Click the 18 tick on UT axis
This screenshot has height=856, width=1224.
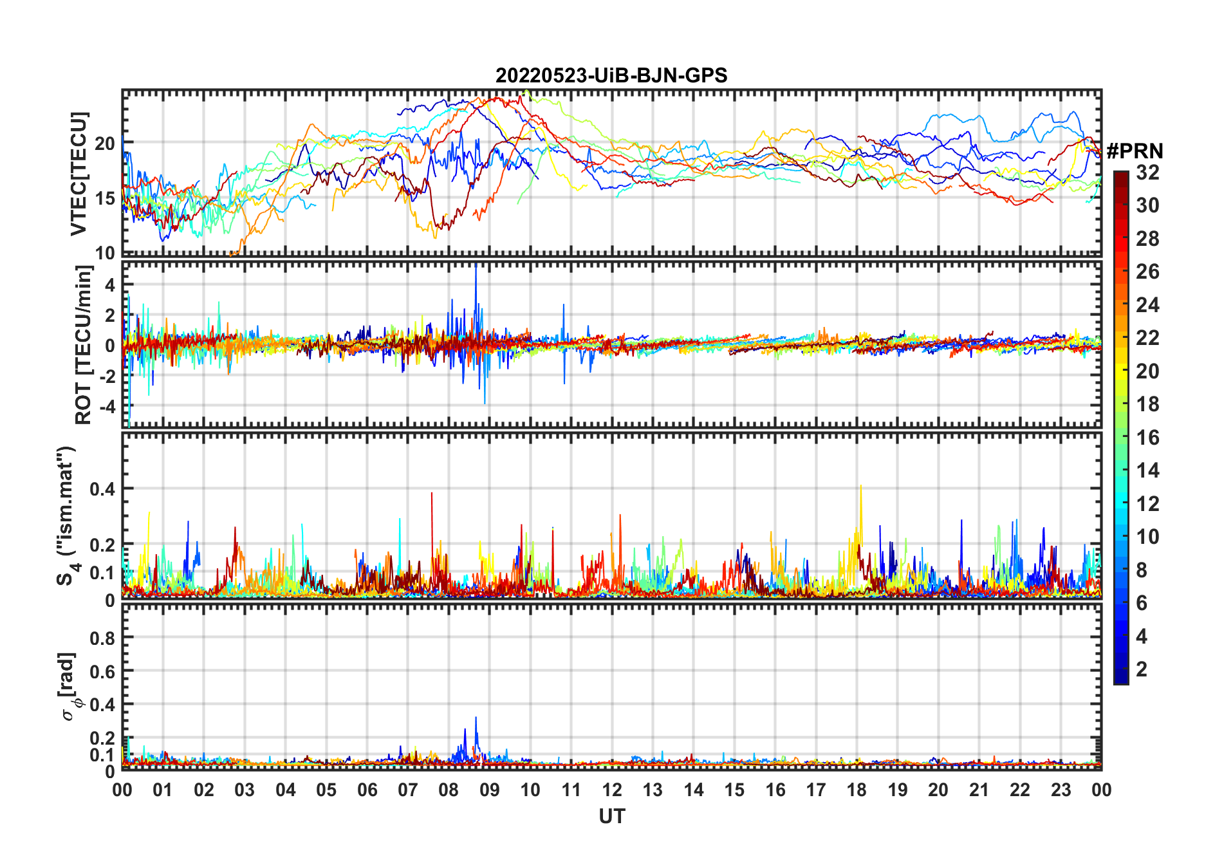click(857, 790)
